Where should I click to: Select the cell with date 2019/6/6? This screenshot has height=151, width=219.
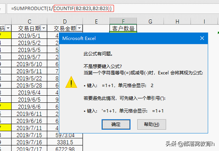pyautogui.click(x=29, y=107)
